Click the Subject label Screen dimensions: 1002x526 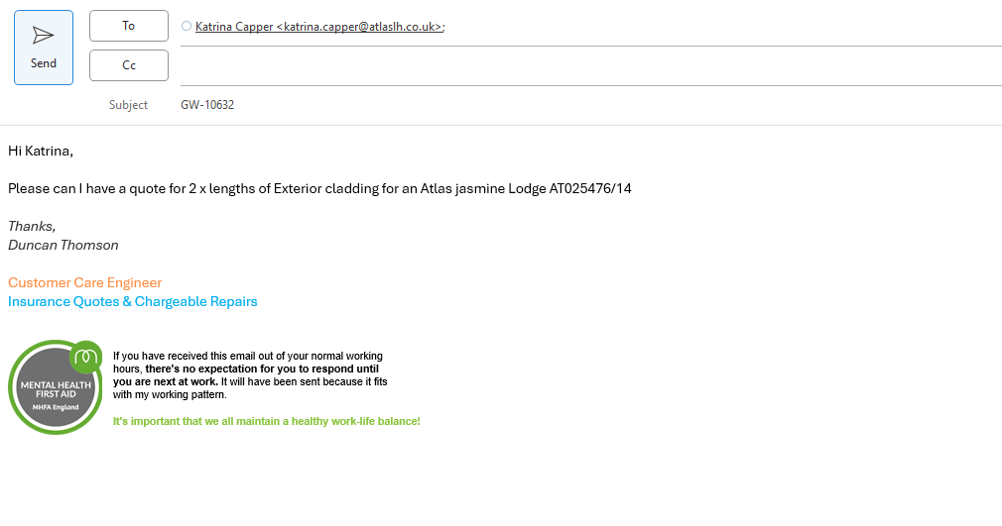click(x=129, y=105)
